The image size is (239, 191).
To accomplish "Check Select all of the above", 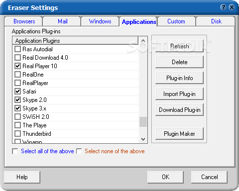I will 15,151.
